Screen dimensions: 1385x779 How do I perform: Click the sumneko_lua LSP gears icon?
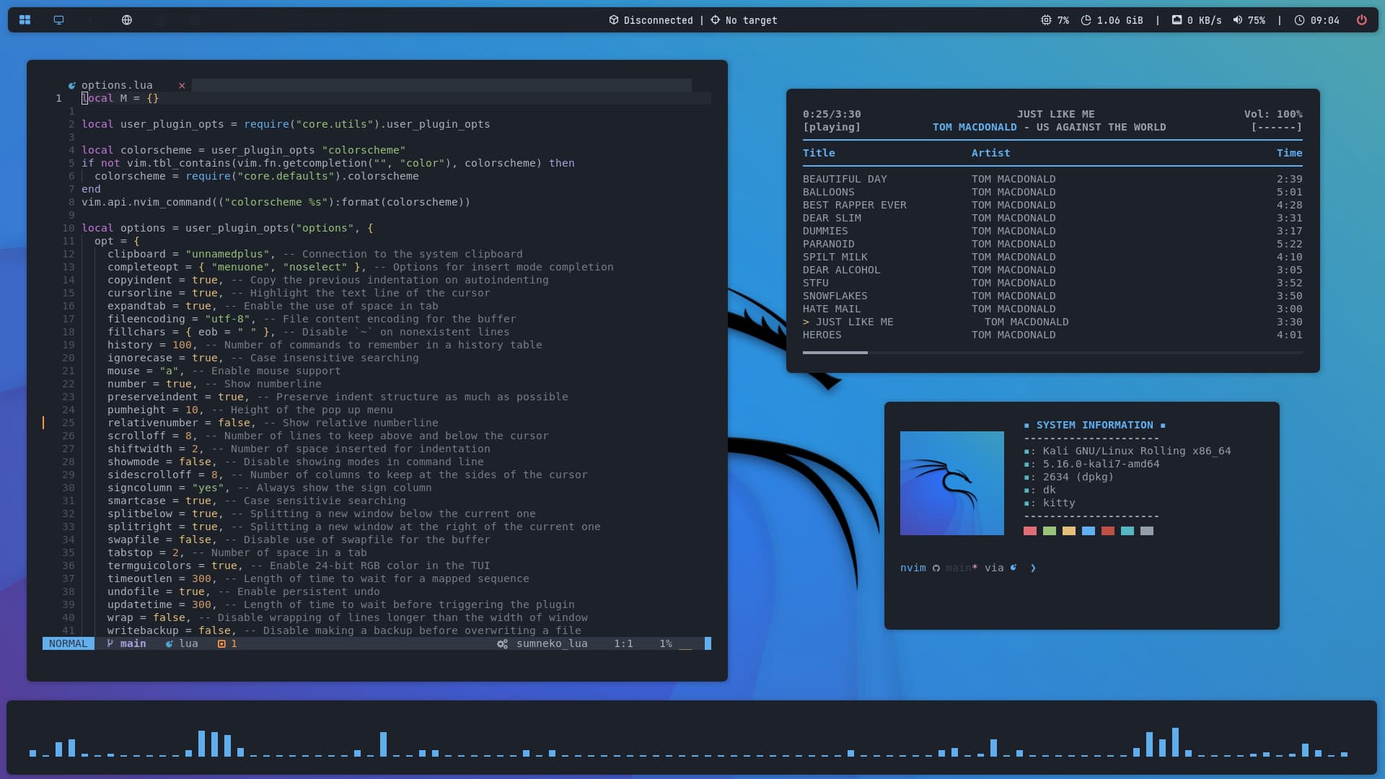(x=503, y=643)
